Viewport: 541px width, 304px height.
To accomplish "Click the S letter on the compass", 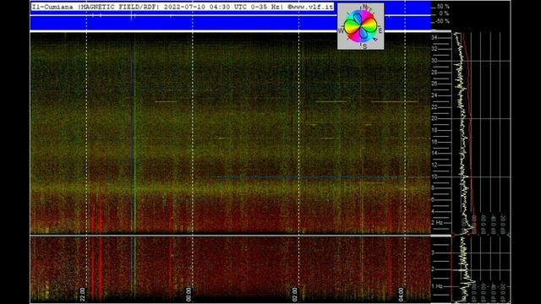I will coord(364,46).
